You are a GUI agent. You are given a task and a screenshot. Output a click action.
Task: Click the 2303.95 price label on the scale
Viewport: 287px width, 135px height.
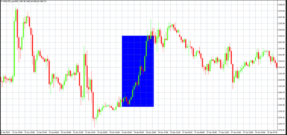point(281,105)
